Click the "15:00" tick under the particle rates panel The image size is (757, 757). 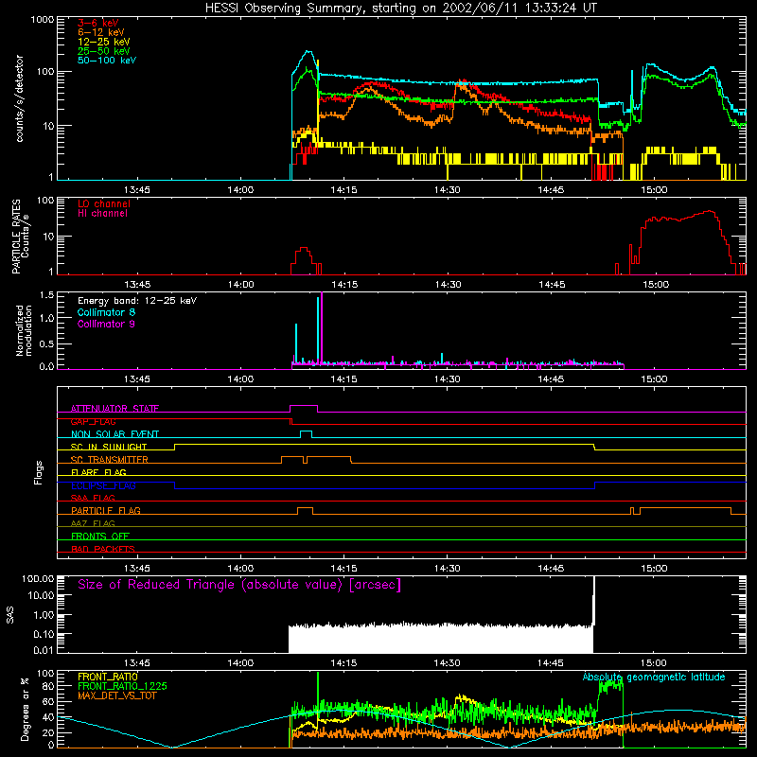point(655,285)
